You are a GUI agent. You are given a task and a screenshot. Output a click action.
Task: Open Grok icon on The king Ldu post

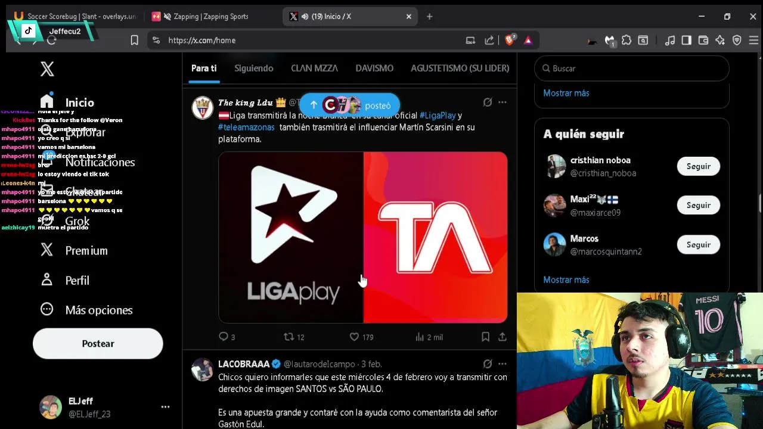[488, 102]
